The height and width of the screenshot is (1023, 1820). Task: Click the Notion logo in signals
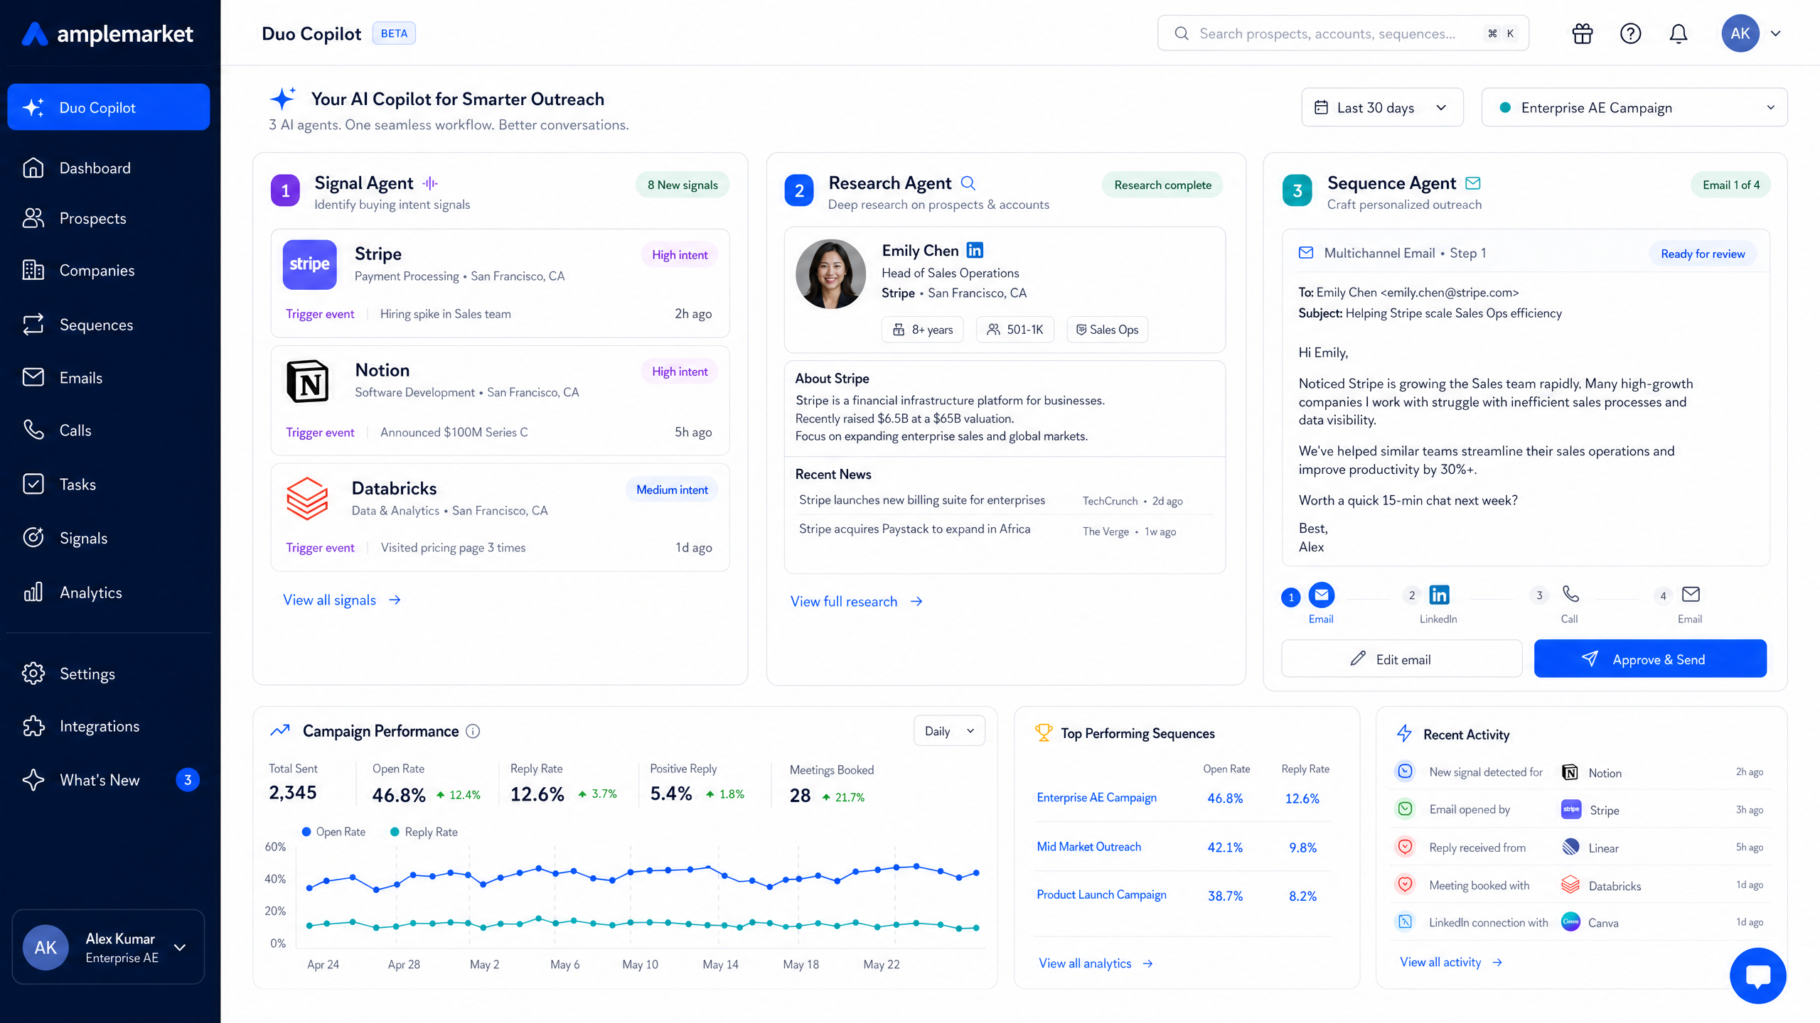click(x=307, y=381)
